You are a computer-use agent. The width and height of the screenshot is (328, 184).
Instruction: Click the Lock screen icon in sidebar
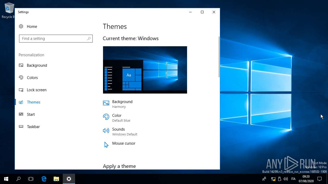(x=21, y=90)
